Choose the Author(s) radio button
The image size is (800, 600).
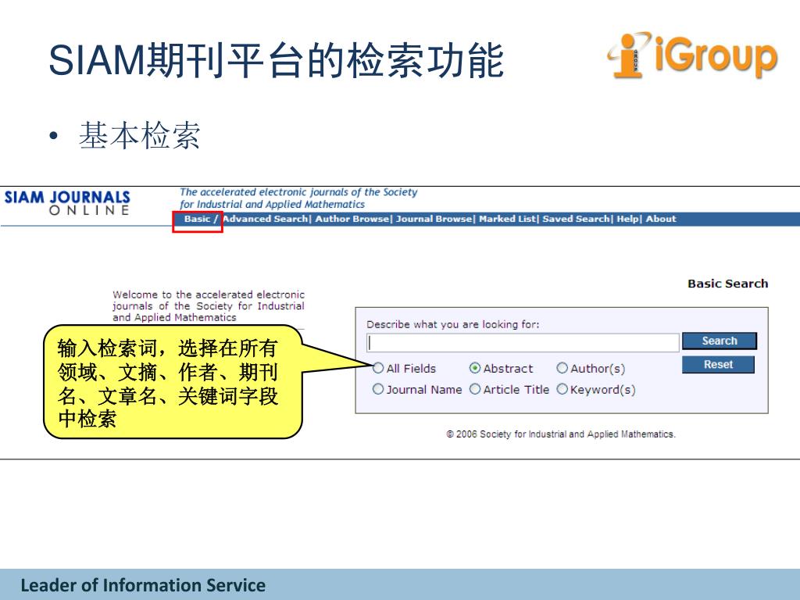click(x=562, y=368)
